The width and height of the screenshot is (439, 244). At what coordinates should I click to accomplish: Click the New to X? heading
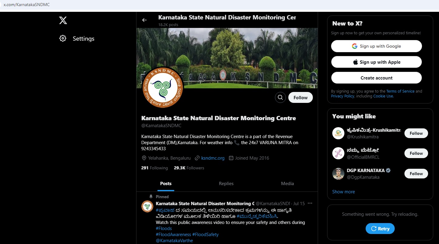pyautogui.click(x=347, y=23)
